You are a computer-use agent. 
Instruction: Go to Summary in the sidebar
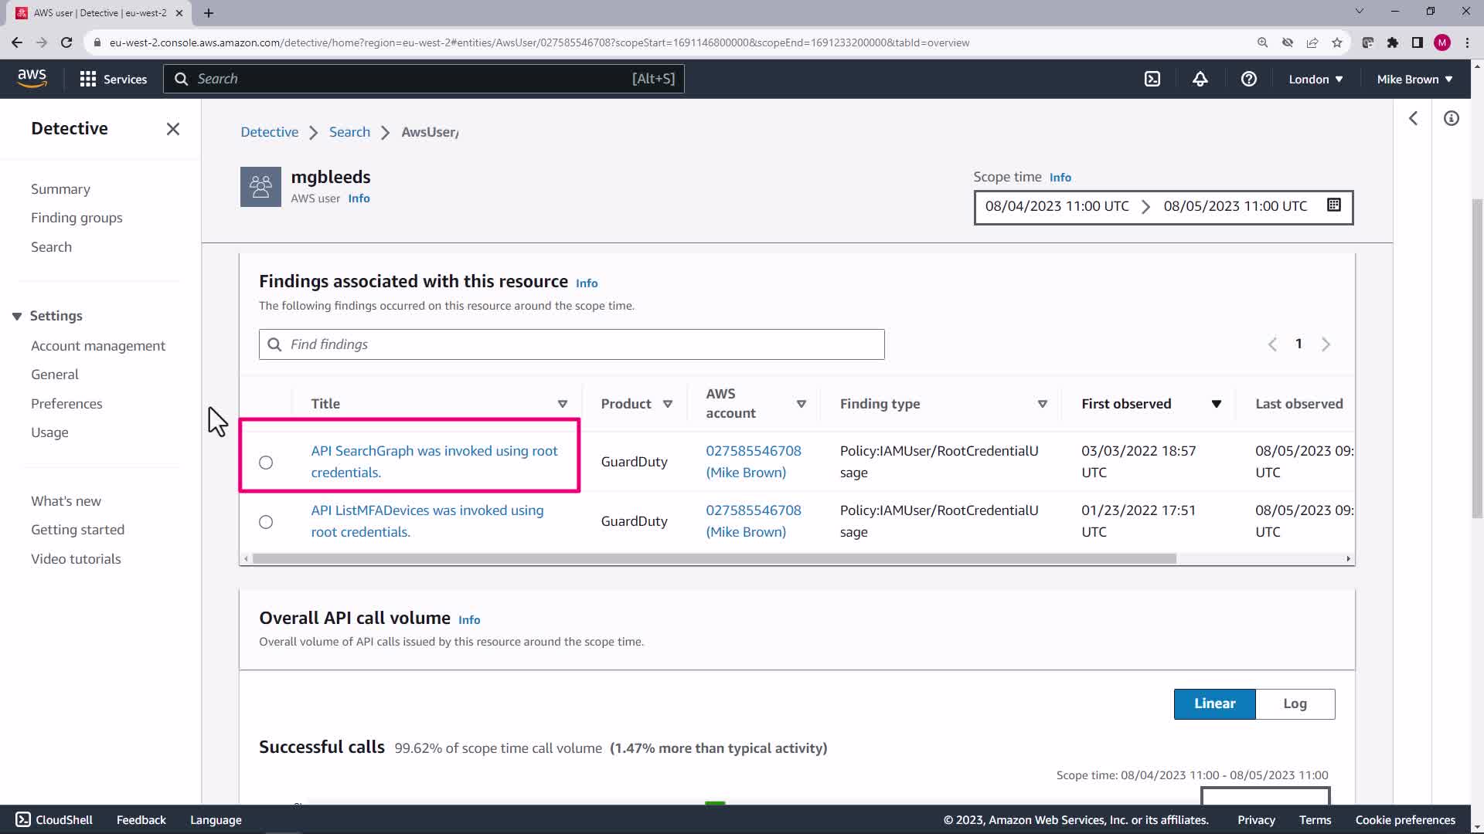[x=60, y=189]
